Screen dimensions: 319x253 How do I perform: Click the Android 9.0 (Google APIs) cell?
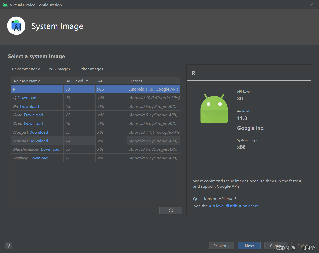(154, 107)
